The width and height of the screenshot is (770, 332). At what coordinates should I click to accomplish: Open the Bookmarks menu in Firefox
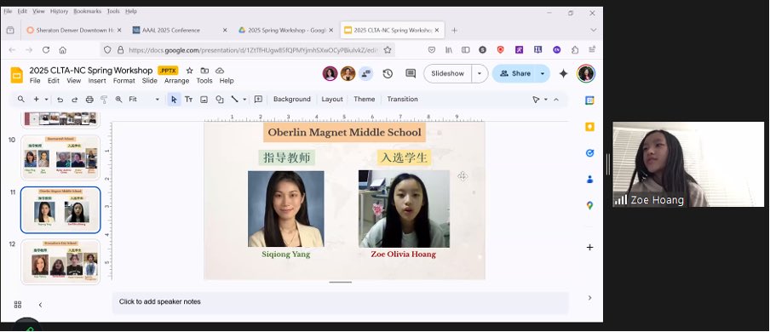point(88,11)
